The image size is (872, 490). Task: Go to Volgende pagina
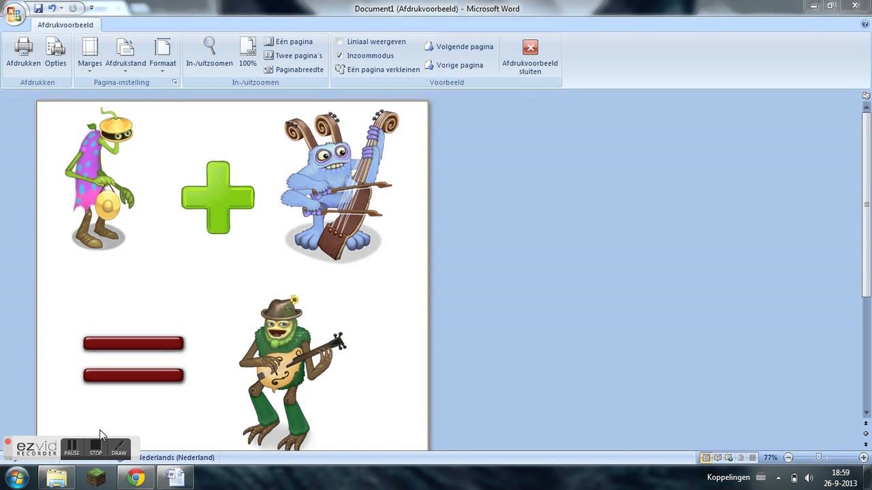pos(459,47)
